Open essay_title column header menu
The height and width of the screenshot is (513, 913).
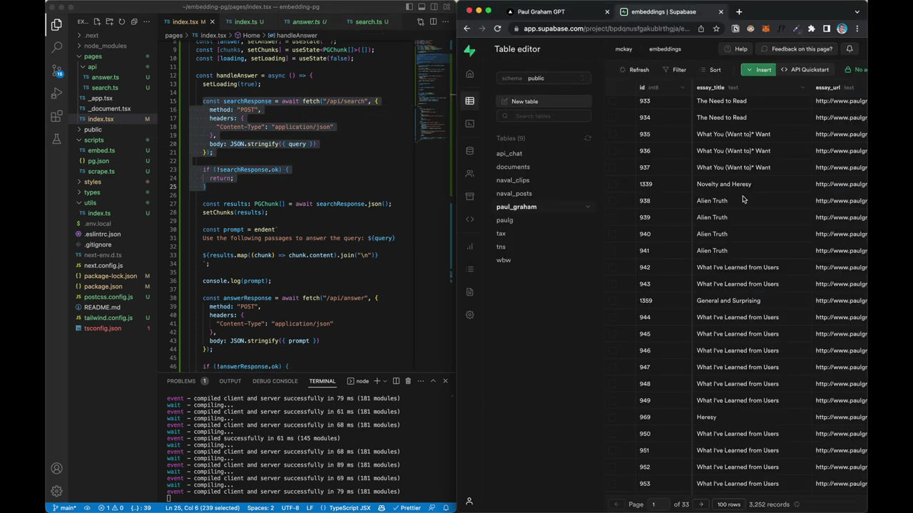click(802, 88)
